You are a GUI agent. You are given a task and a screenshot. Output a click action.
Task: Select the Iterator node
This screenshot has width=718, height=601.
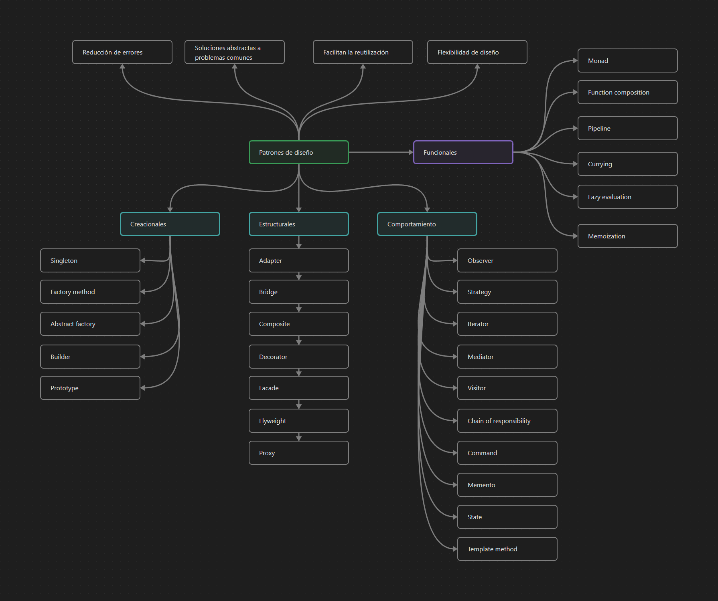point(507,324)
